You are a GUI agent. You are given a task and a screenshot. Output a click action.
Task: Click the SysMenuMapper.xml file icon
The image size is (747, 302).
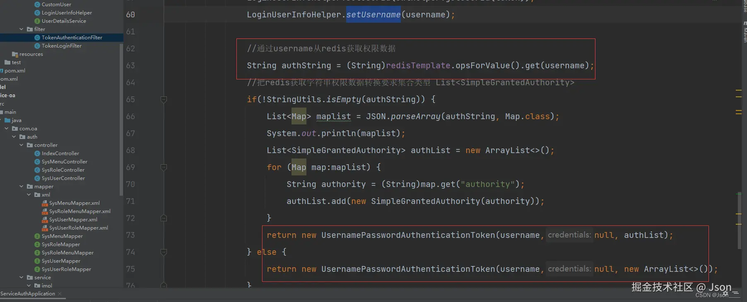[45, 203]
